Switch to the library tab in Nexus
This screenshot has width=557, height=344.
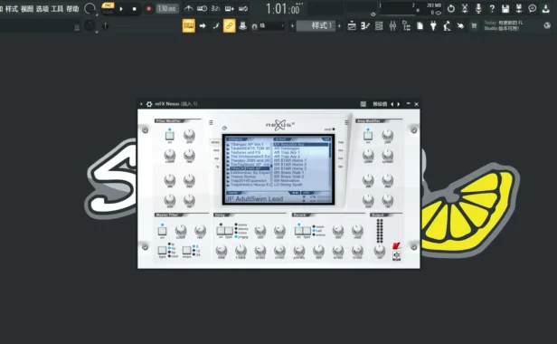[x=215, y=142]
